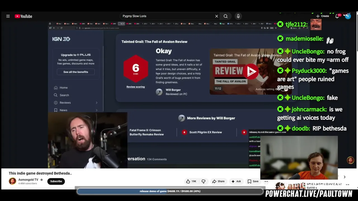This screenshot has width=358, height=201.
Task: Go to the YouTube home logo
Action: click(x=23, y=16)
